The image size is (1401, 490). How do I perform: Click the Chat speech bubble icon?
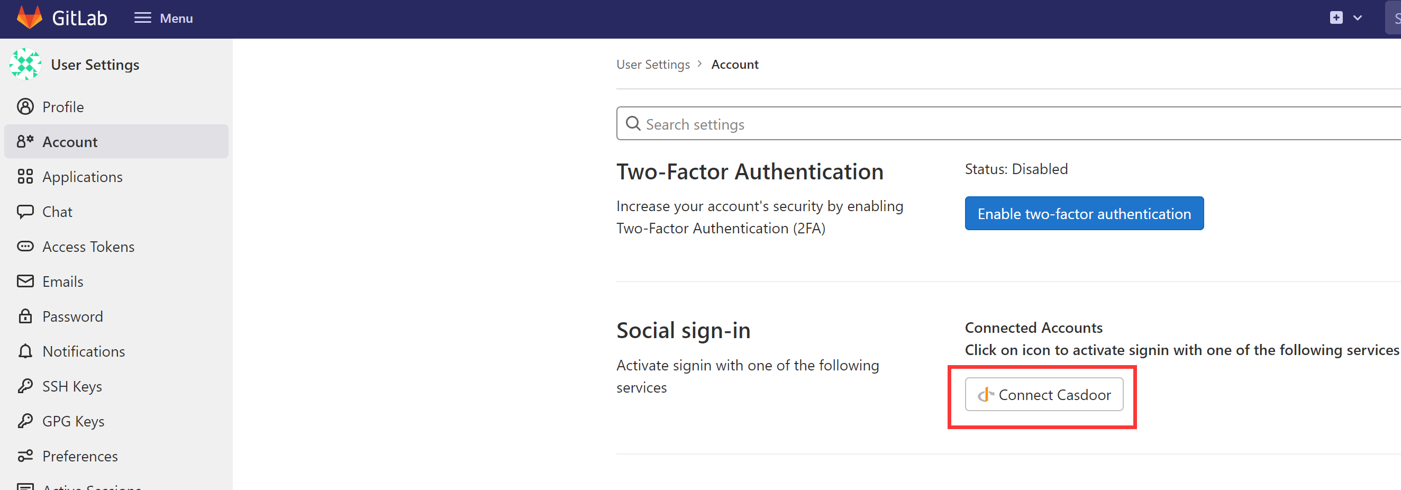25,212
